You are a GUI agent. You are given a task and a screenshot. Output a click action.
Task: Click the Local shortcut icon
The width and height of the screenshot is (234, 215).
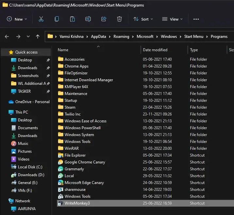(61, 176)
